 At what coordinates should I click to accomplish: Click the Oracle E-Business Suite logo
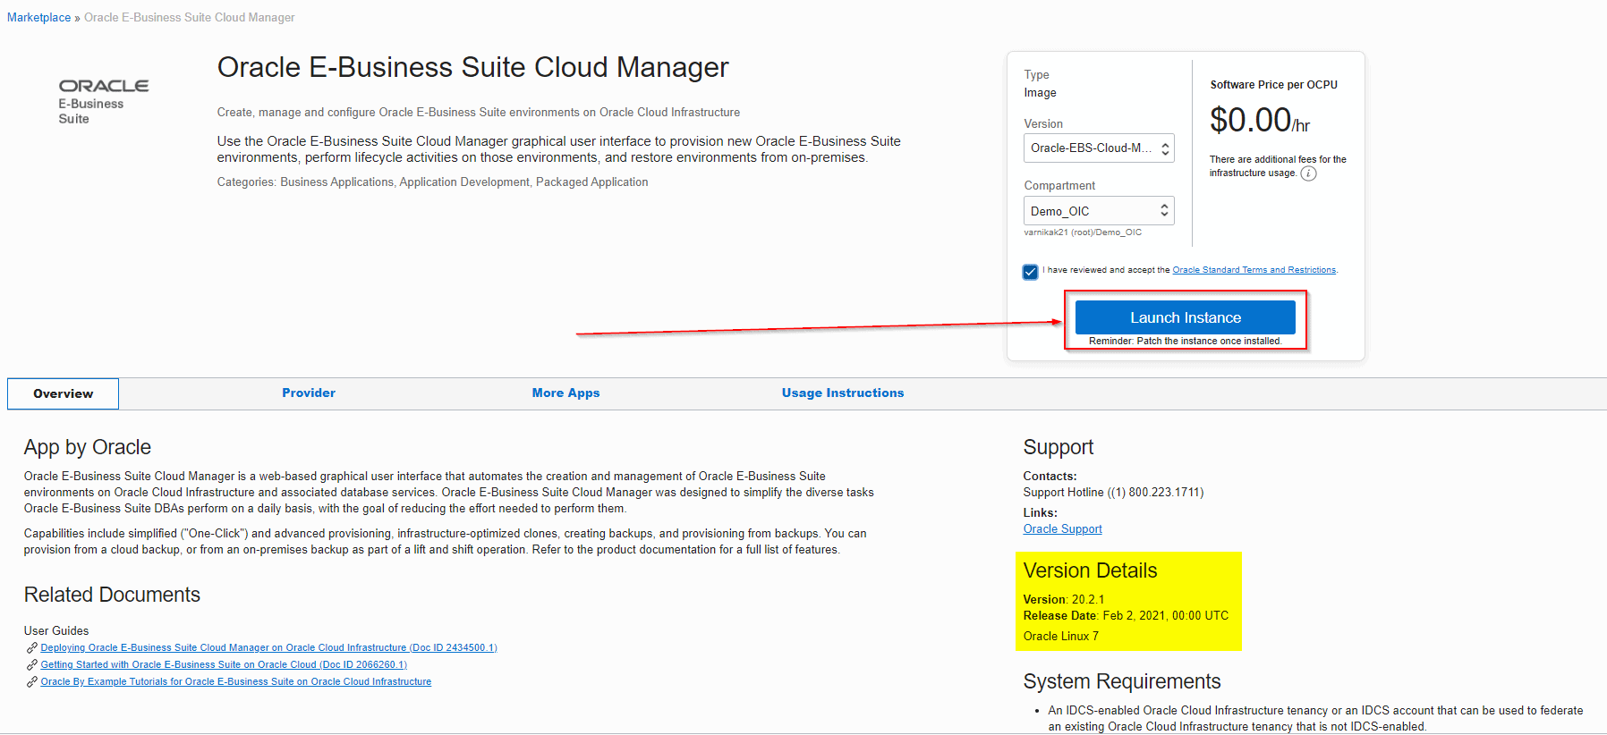click(103, 101)
